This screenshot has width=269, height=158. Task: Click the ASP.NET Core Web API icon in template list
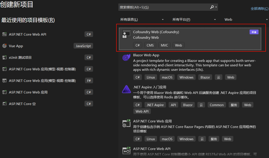(126, 150)
